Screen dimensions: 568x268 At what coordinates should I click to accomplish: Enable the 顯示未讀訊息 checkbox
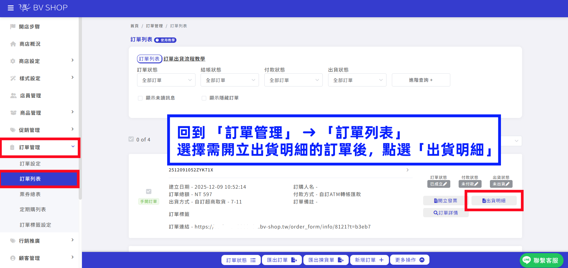140,98
